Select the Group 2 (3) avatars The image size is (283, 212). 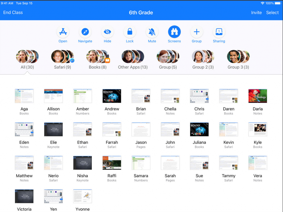[x=203, y=56]
